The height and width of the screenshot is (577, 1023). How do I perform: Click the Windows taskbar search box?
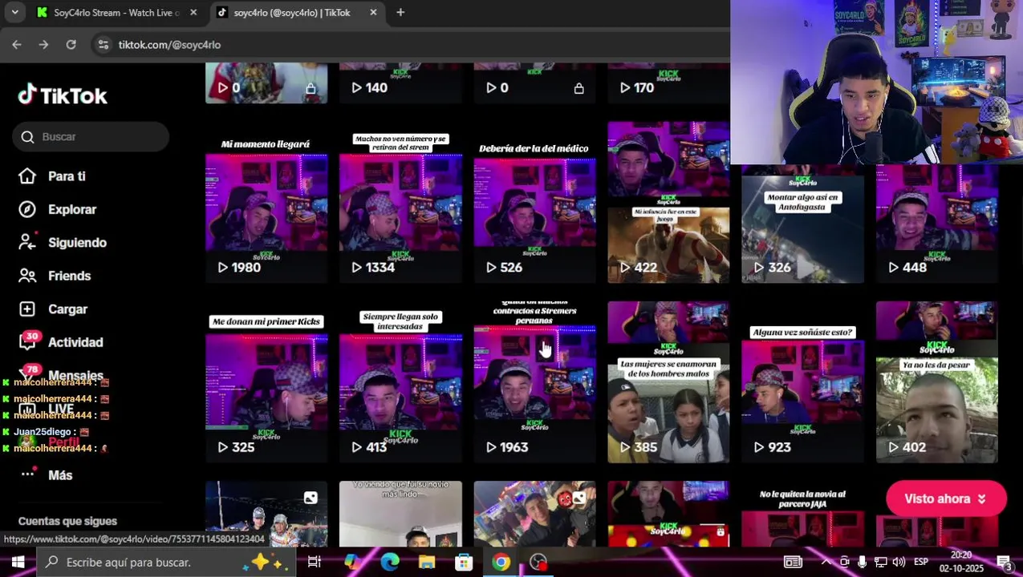tap(166, 563)
